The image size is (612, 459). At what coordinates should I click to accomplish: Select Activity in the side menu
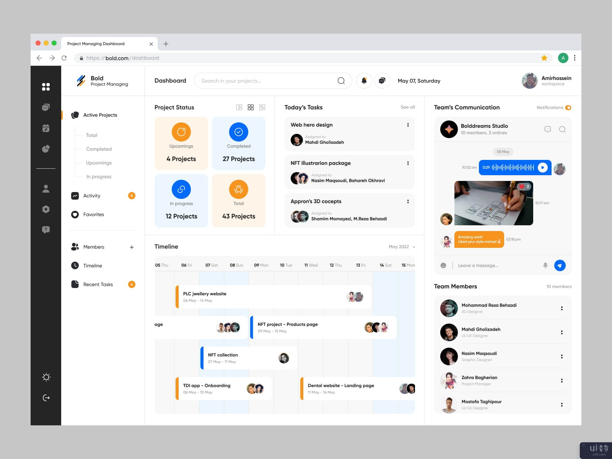pyautogui.click(x=92, y=196)
